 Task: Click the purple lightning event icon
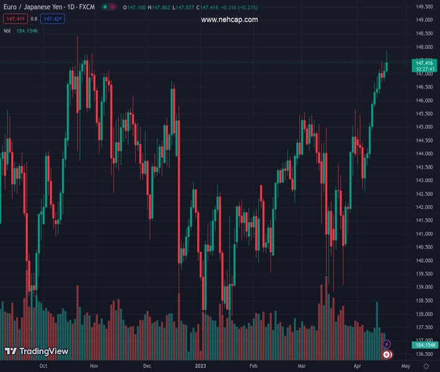(387, 344)
